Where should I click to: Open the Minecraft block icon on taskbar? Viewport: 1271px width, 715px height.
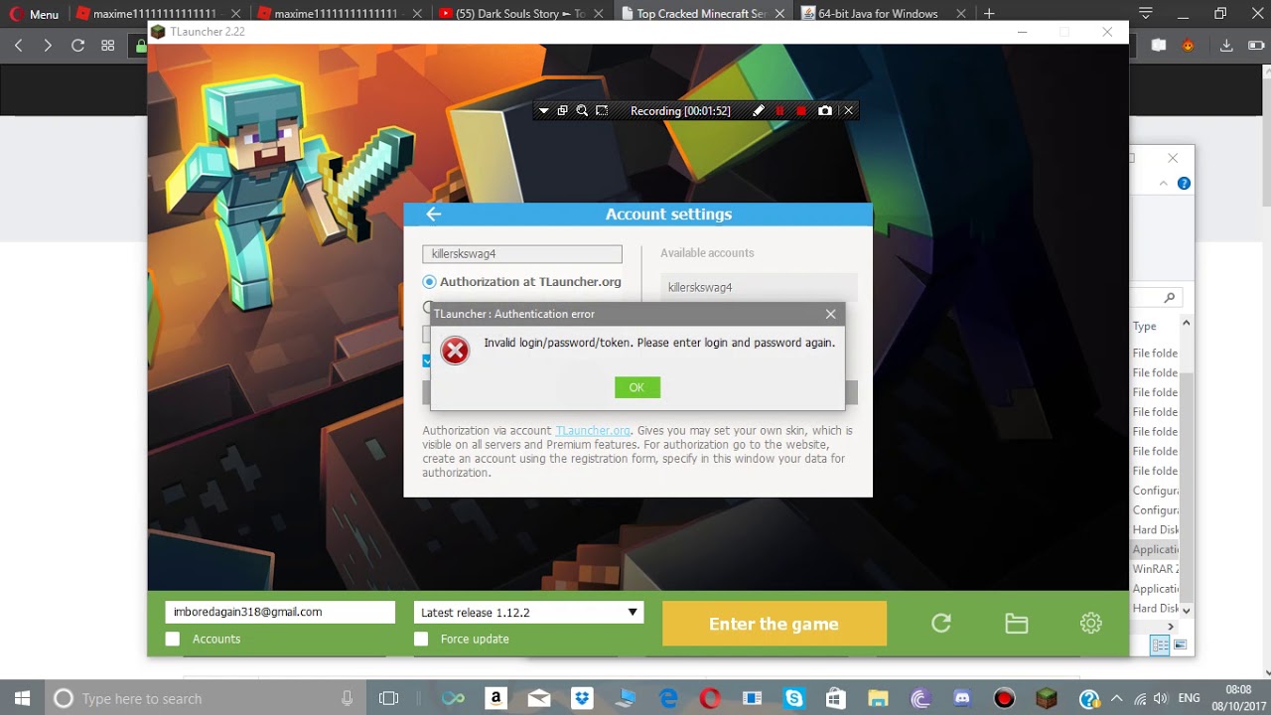tap(1047, 698)
